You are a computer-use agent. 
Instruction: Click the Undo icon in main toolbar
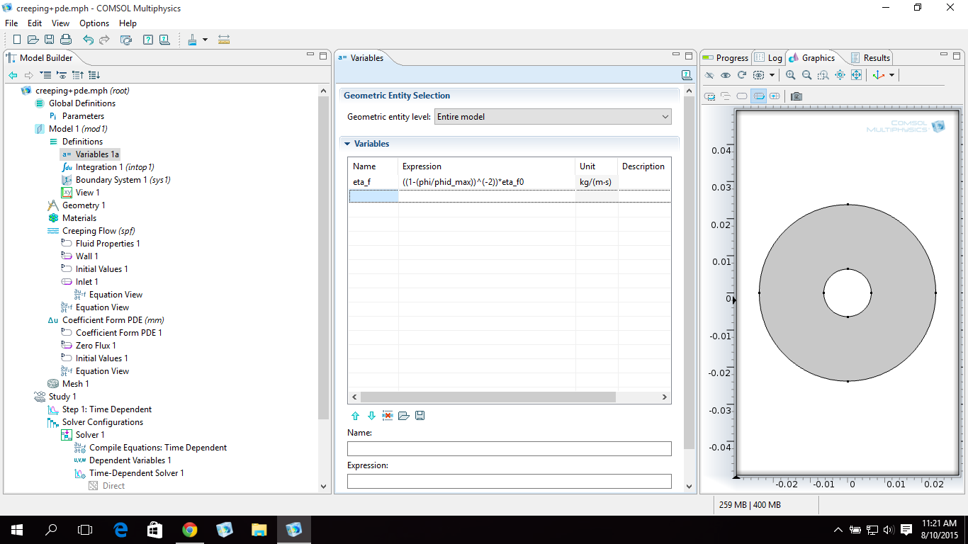[88, 40]
